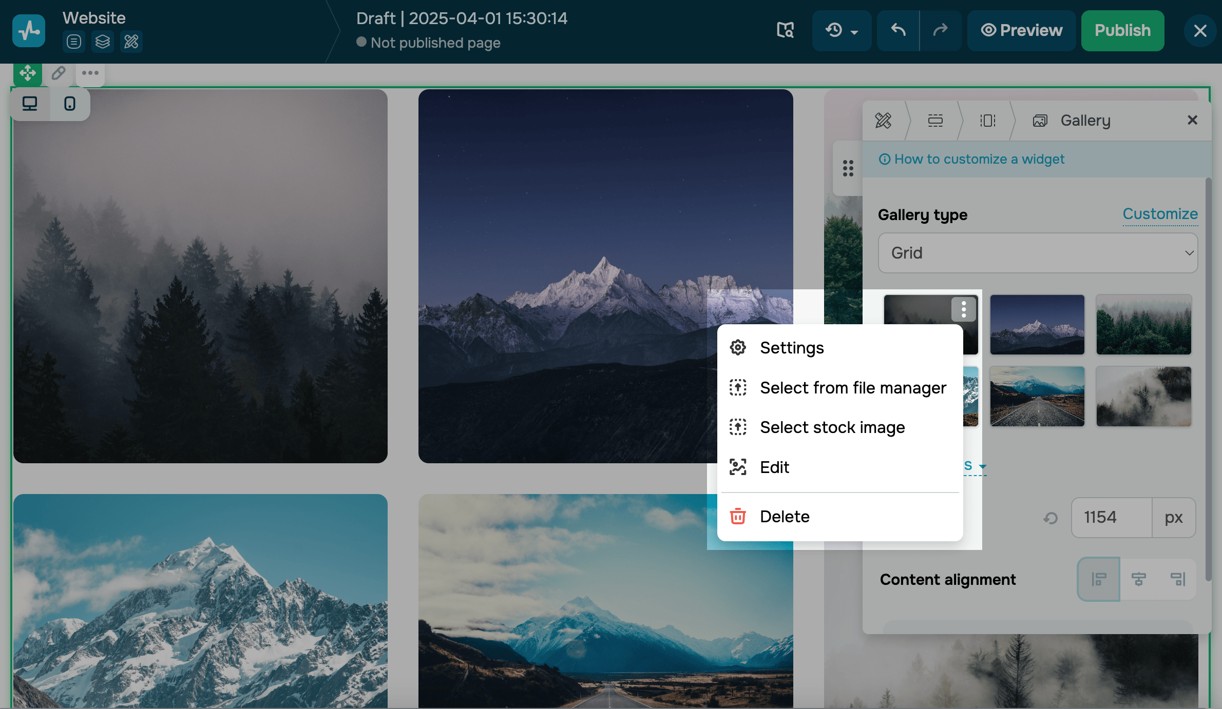Reset width with the circular arrow icon
Screen dimensions: 1222x709
(x=1051, y=518)
